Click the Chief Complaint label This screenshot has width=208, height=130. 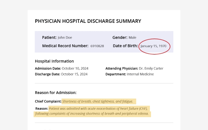(48, 101)
